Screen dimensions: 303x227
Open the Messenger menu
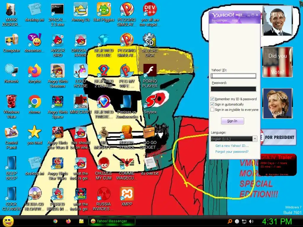click(219, 20)
